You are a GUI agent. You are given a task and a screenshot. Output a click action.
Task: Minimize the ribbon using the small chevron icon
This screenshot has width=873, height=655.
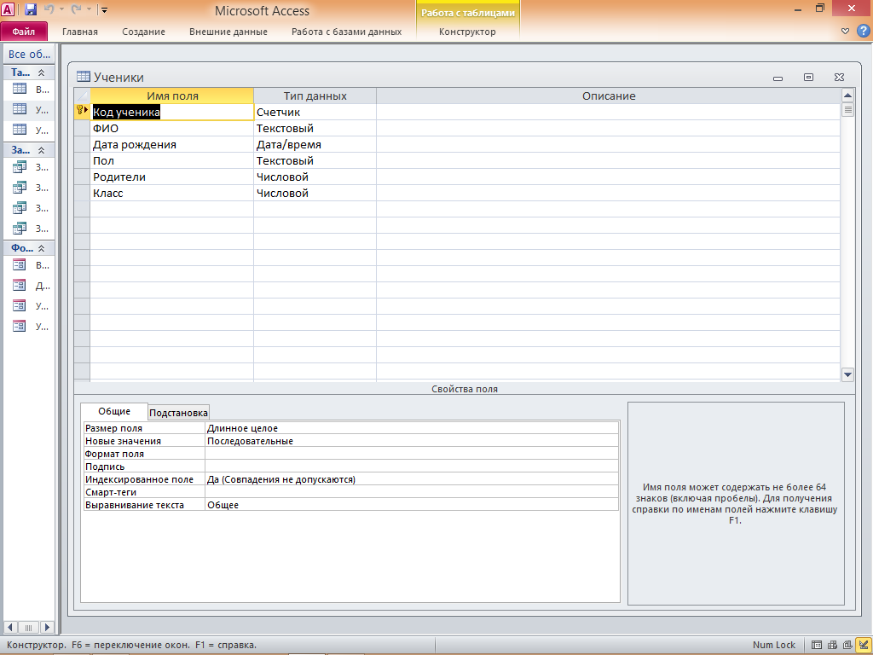(x=845, y=32)
